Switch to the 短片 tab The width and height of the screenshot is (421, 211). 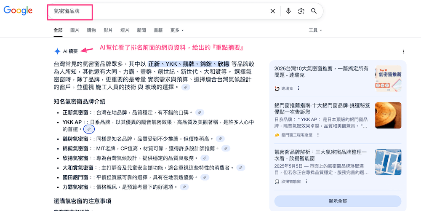125,30
